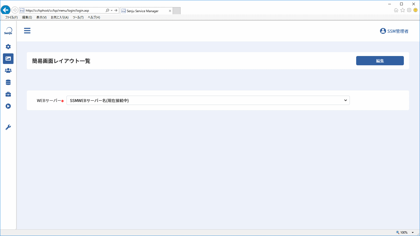Select the image layout sidebar icon
The image size is (420, 236).
tap(8, 59)
